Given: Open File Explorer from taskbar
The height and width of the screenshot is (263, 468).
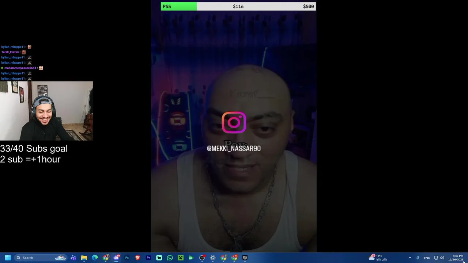Looking at the screenshot, I should tap(84, 258).
